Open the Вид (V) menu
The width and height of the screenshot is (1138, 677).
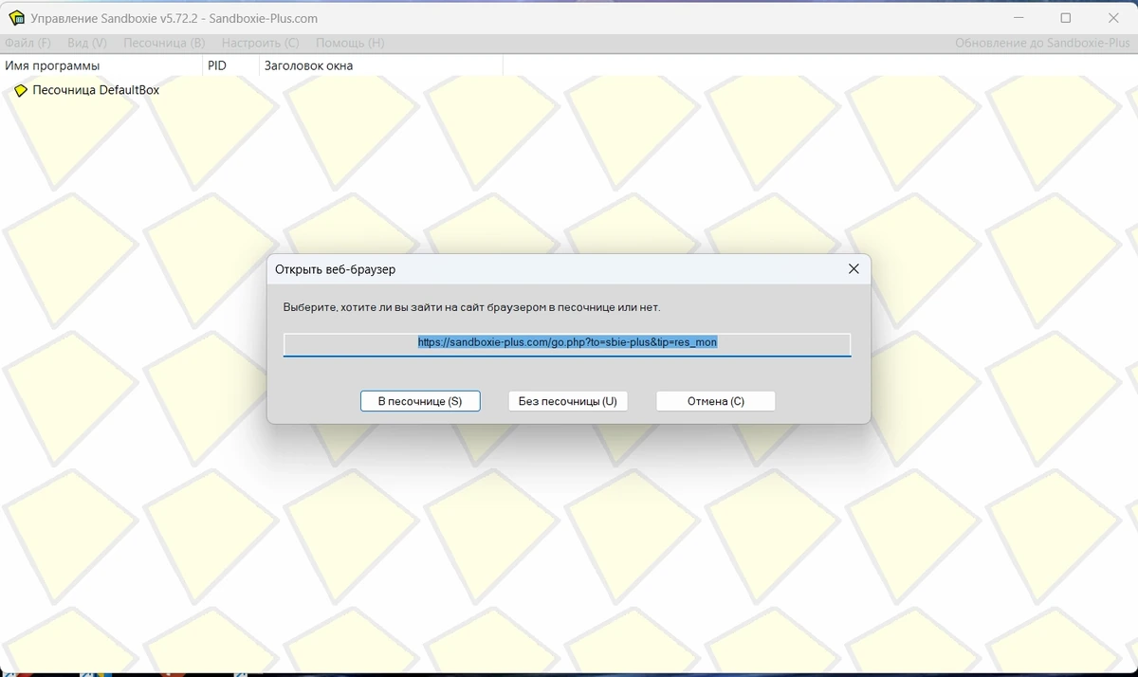point(87,44)
